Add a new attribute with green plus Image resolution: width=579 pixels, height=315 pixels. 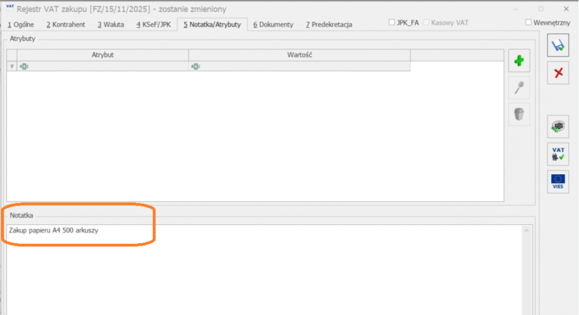click(x=519, y=61)
